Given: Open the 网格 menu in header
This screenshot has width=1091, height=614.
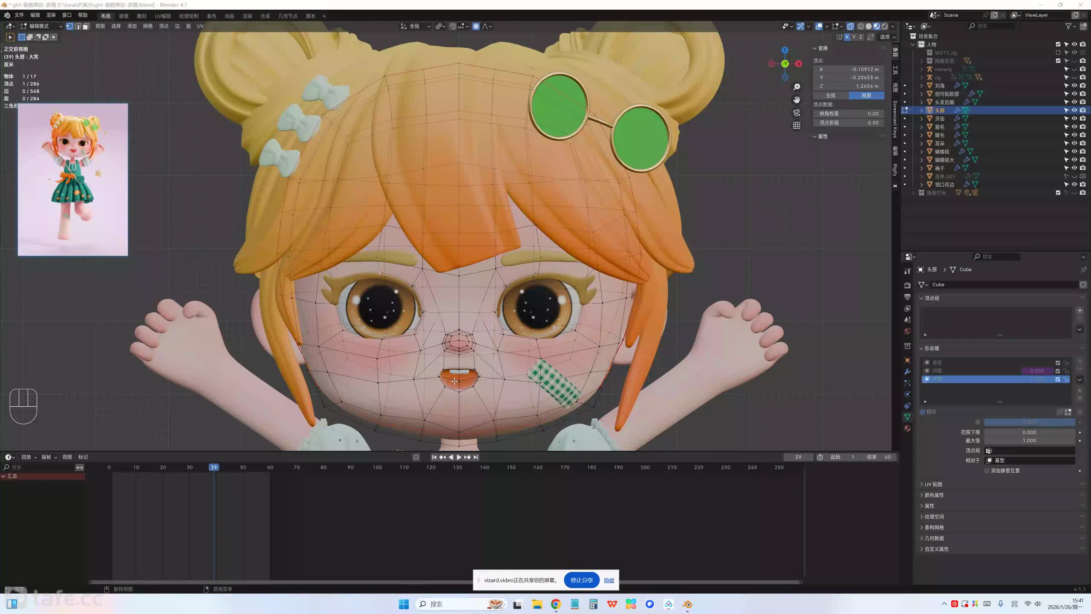Looking at the screenshot, I should pos(147,26).
